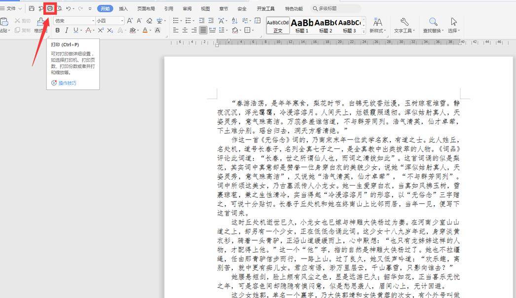The height and width of the screenshot is (298, 516).
Task: Click the 选择 cursor button
Action: (454, 26)
